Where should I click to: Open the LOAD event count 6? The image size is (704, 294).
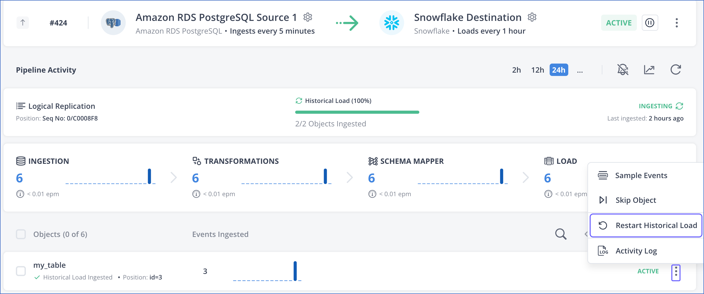(x=548, y=178)
